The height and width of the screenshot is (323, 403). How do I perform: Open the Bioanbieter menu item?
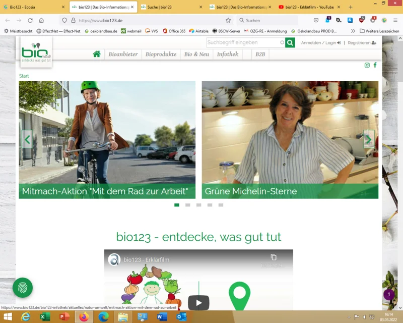(x=123, y=55)
